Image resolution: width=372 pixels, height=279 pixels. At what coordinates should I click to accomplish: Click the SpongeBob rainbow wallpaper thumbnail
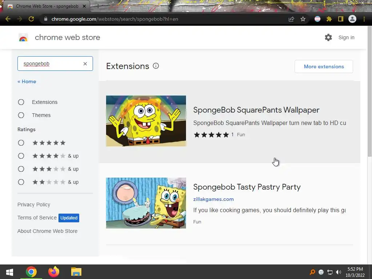tap(146, 121)
